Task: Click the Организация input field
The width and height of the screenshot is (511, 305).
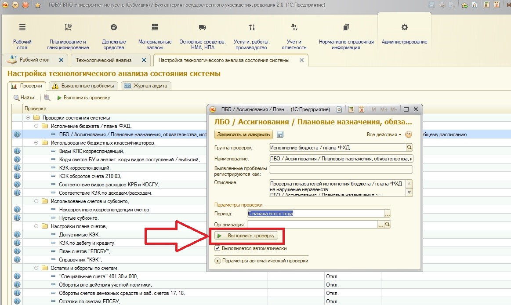Action: click(312, 225)
